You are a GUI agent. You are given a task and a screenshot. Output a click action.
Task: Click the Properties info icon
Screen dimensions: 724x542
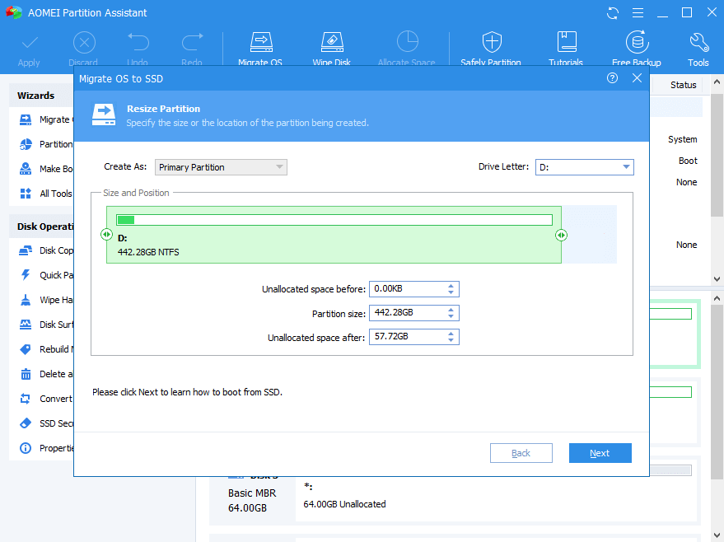[26, 448]
